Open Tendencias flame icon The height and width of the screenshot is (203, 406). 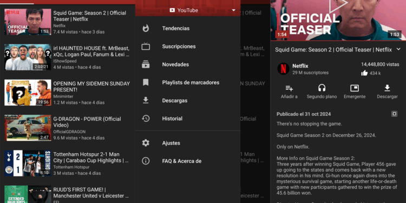[x=146, y=28]
